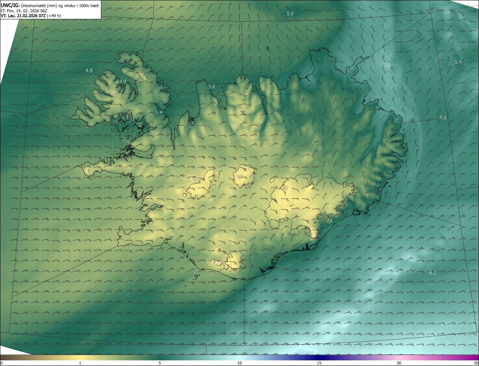Pick the pink color bar segment at 30
This screenshot has width=479, height=366.
click(399, 357)
